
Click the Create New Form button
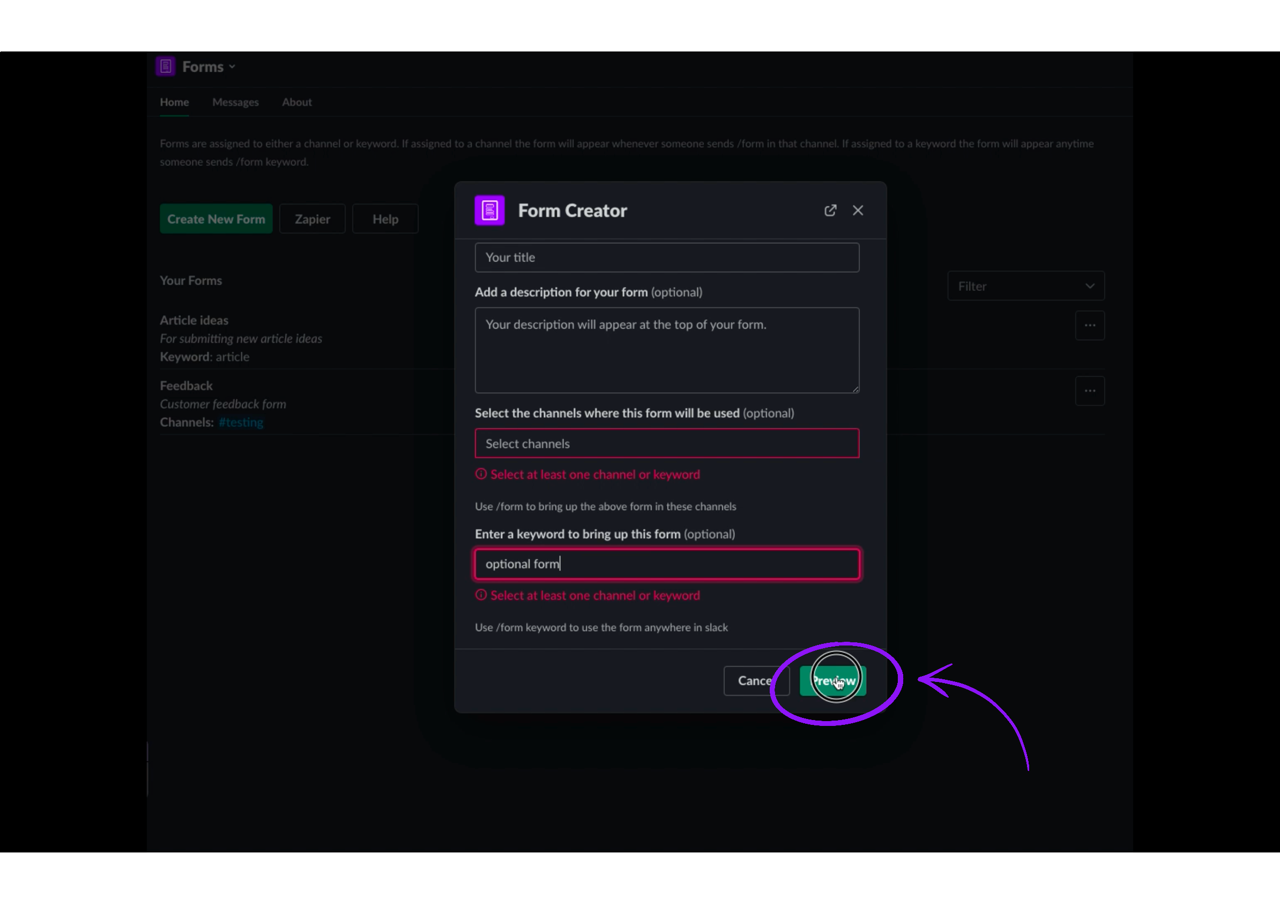216,219
